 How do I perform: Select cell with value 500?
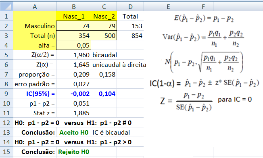click(104, 36)
